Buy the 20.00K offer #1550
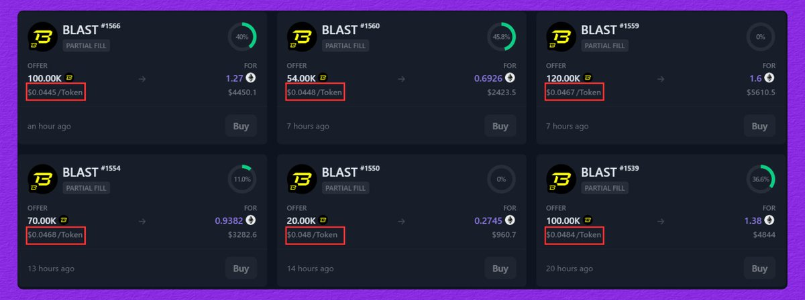 coord(500,269)
